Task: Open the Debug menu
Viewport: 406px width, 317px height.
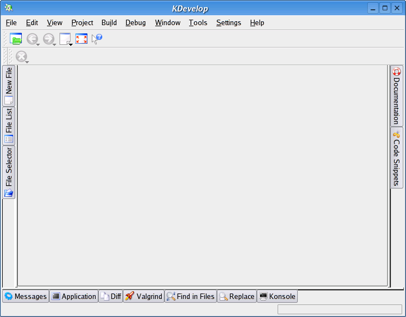Action: click(x=136, y=22)
